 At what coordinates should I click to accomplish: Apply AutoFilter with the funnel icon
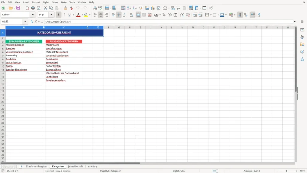(140, 8)
